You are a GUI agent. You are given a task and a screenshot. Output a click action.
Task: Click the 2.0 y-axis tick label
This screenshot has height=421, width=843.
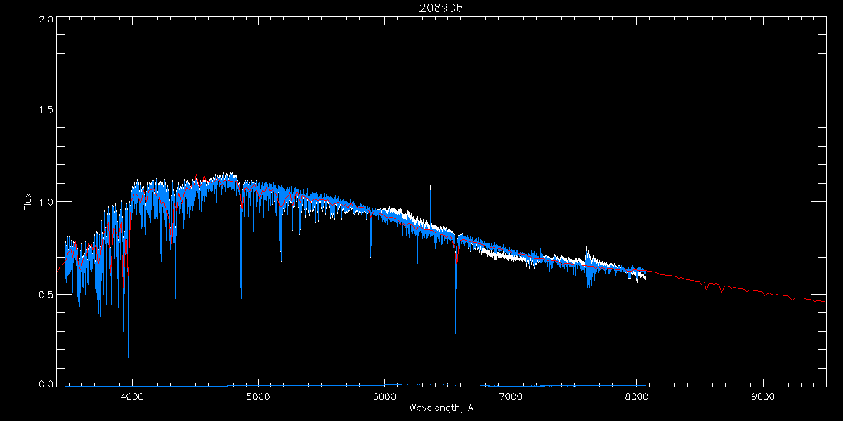46,20
